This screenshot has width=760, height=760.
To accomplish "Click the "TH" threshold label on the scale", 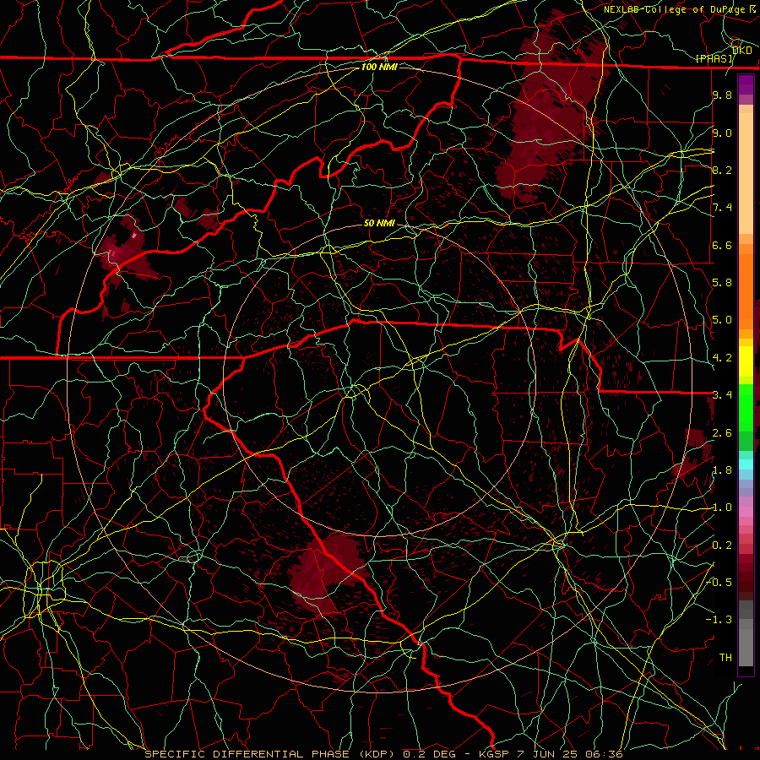I will tap(725, 658).
